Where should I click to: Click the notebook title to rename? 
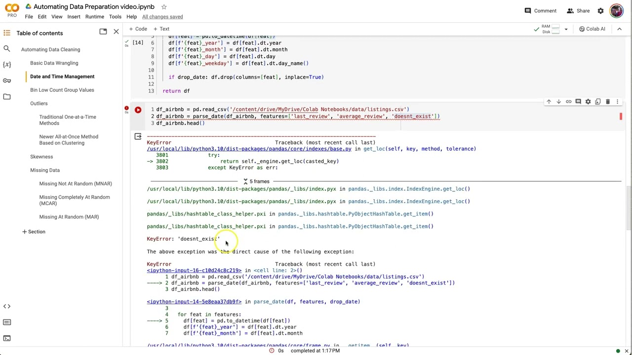click(94, 7)
